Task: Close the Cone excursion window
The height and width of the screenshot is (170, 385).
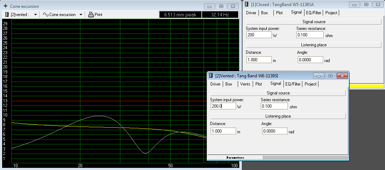Action: click(232, 6)
